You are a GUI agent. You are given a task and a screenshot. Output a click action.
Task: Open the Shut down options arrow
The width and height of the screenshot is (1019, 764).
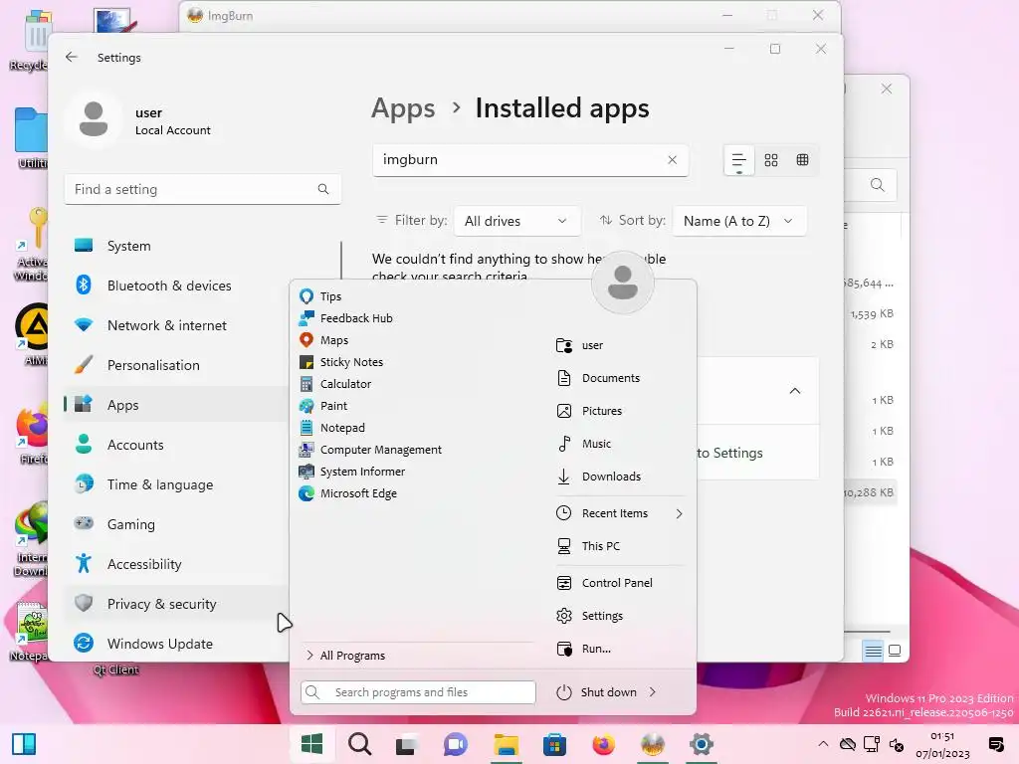(653, 692)
